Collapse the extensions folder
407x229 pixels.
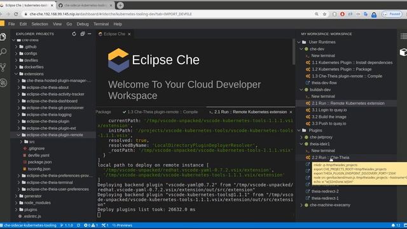16,74
